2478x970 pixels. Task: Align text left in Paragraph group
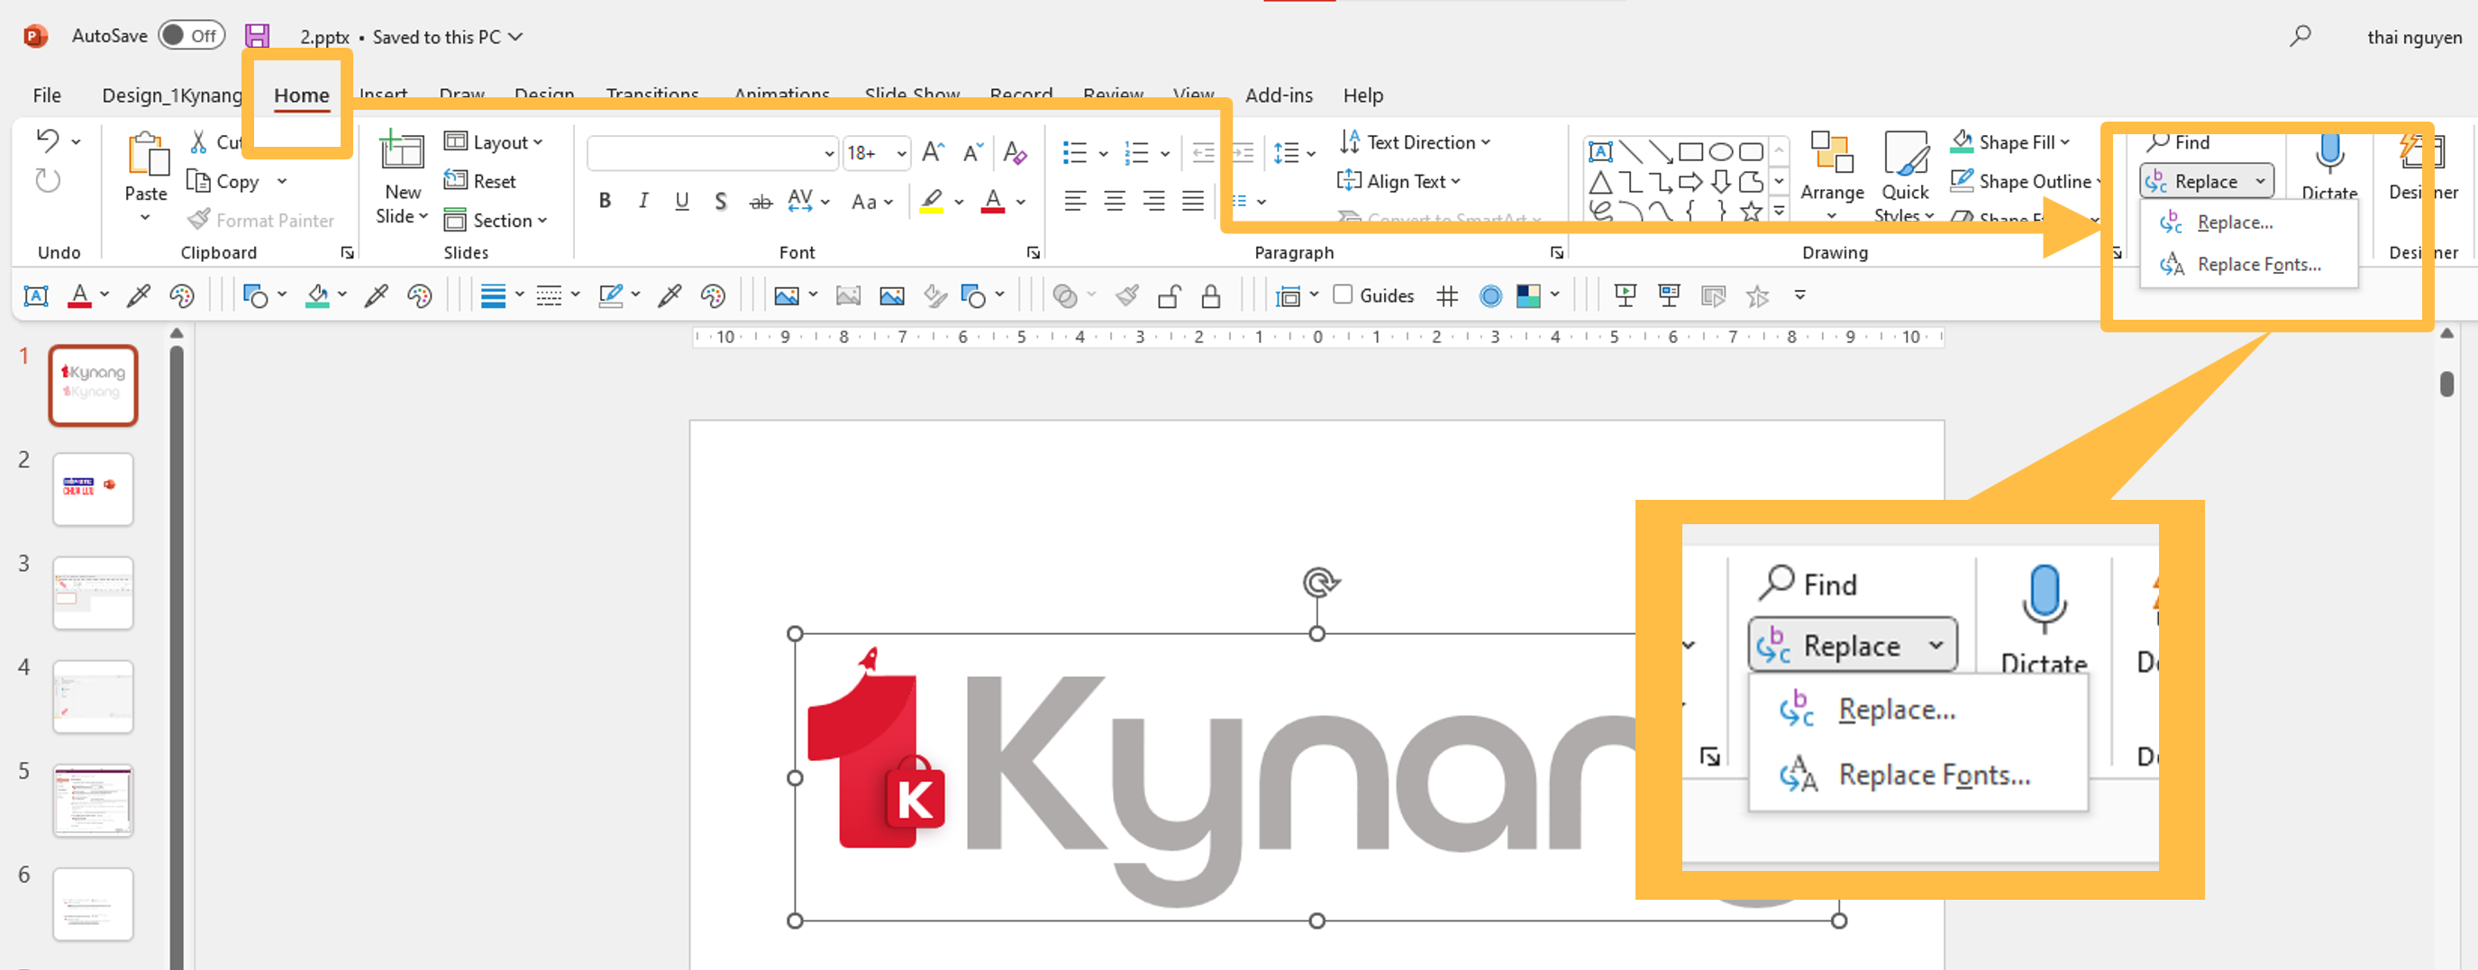[1074, 201]
